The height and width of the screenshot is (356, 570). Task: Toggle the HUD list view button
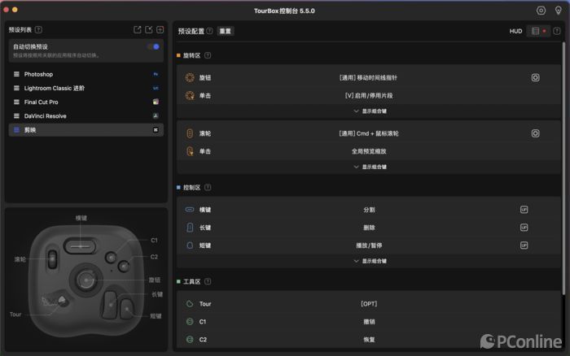[x=539, y=31]
